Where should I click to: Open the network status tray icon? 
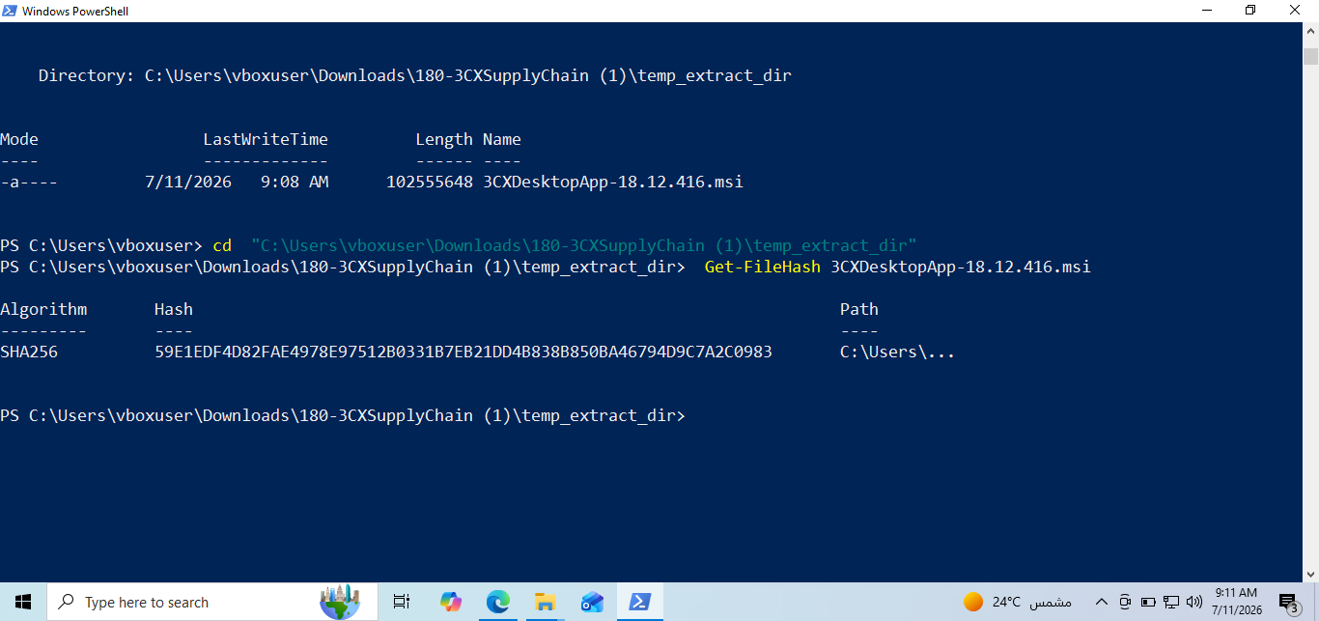coord(1171,602)
